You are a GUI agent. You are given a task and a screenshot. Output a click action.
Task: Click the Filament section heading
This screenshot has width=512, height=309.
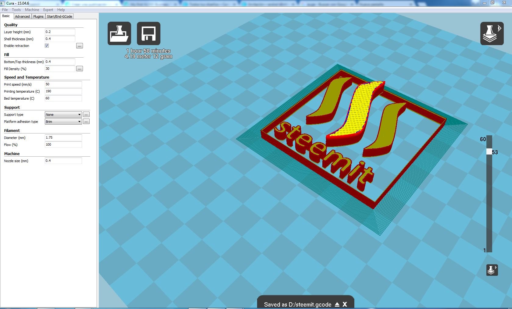[x=12, y=131]
